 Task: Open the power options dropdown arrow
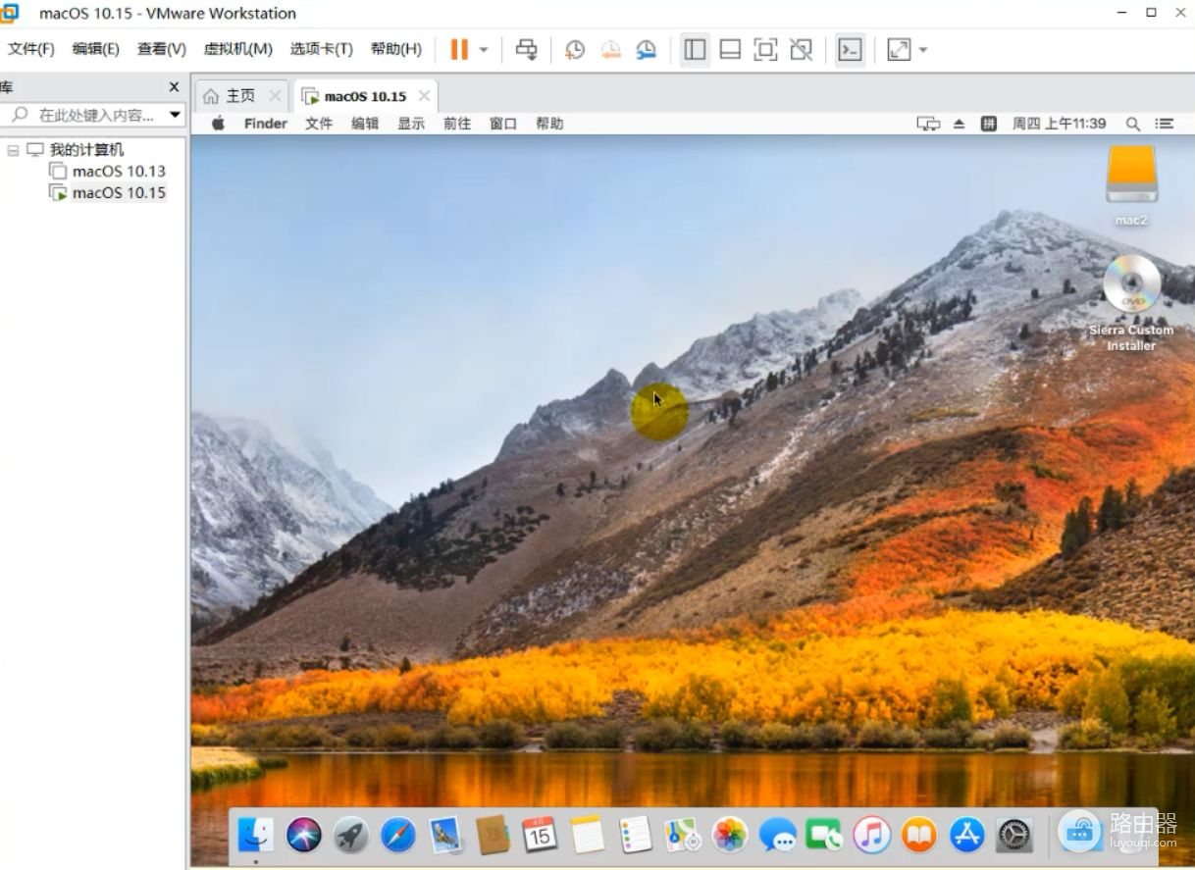tap(484, 50)
